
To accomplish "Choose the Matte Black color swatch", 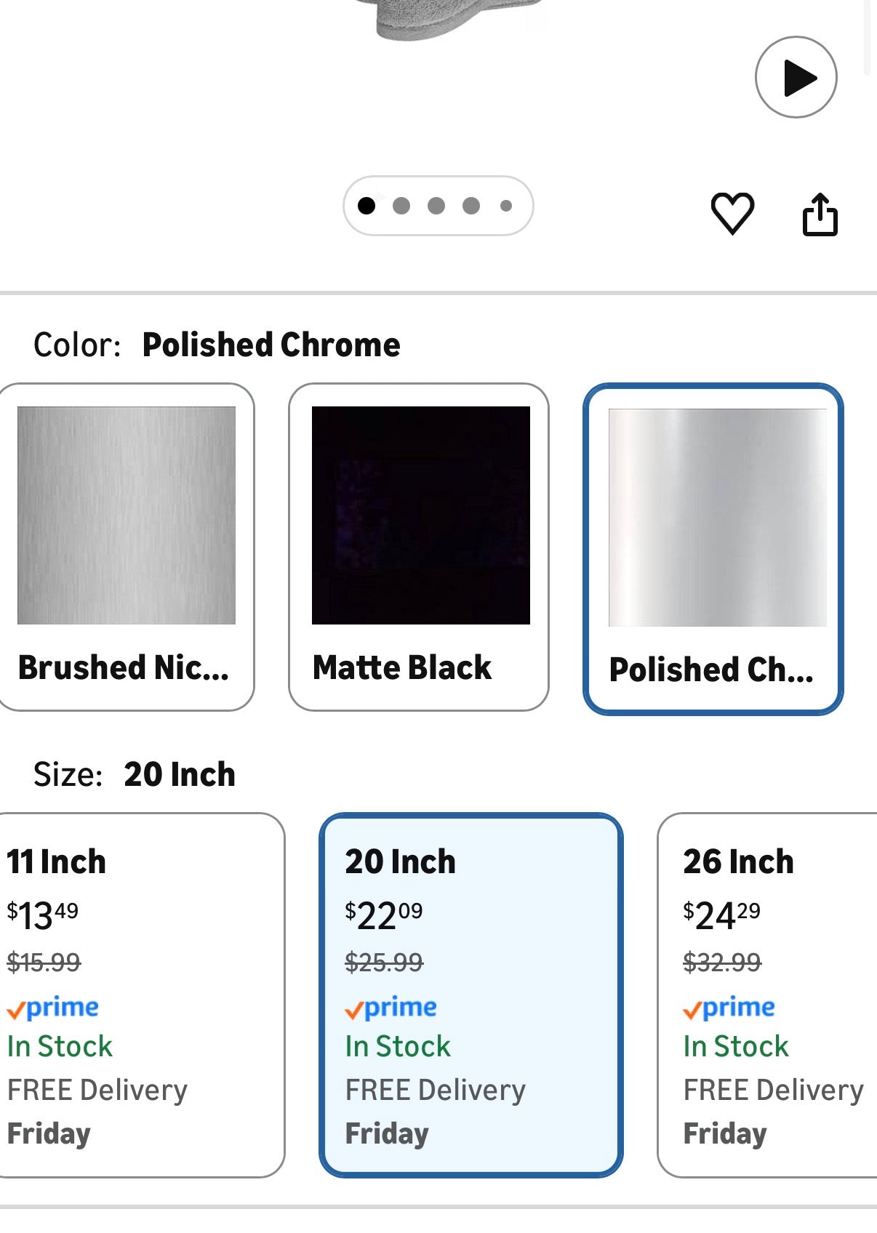I will tap(420, 515).
